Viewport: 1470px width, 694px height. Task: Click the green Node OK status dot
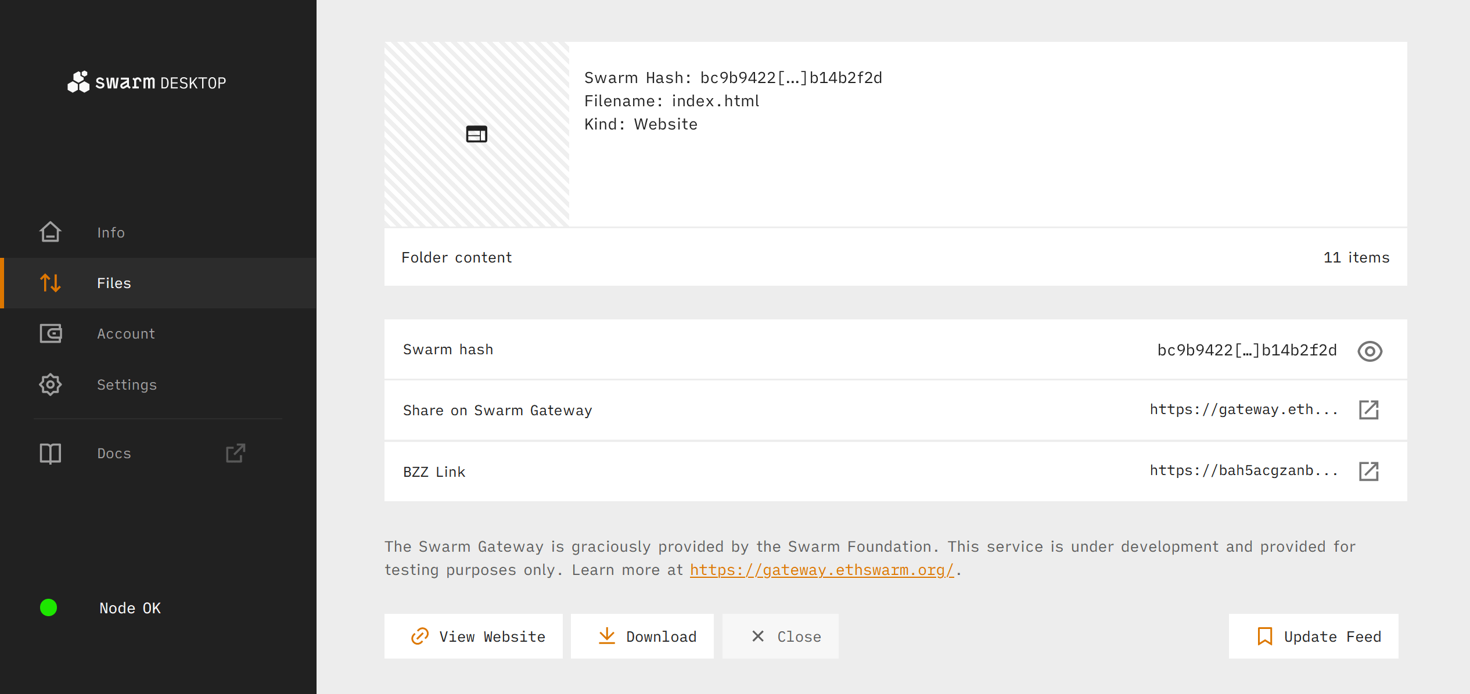click(48, 607)
